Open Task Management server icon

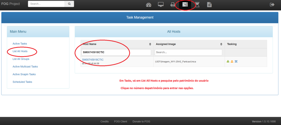(x=185, y=5)
